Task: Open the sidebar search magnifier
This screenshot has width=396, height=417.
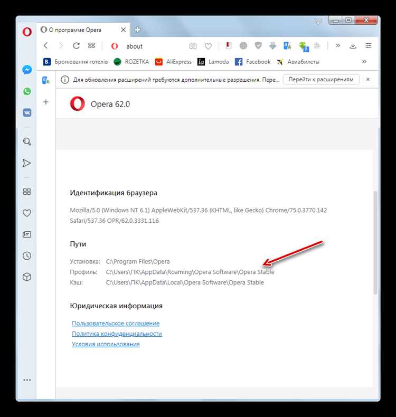Action: coord(27,141)
